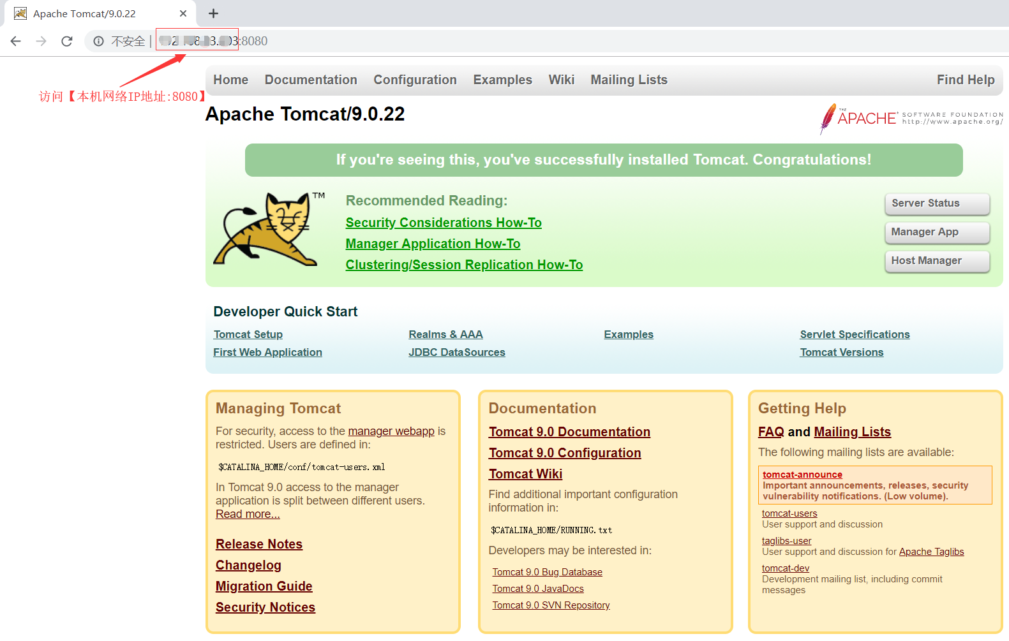Open the FAQ link in Getting Help
1009x641 pixels.
pos(771,432)
